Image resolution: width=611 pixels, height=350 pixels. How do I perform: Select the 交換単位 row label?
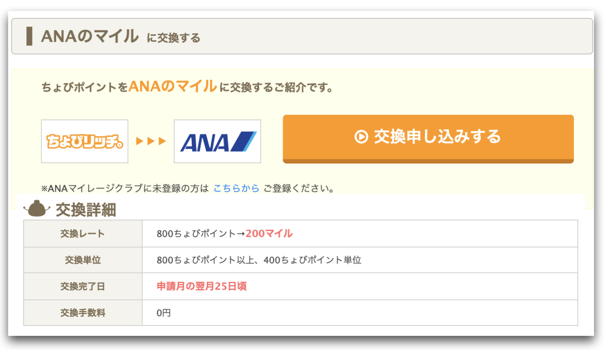[x=83, y=260]
